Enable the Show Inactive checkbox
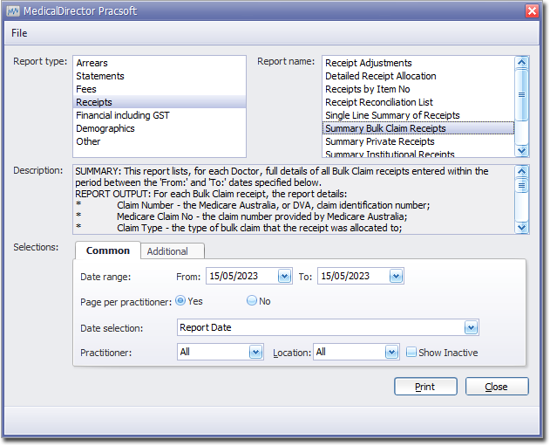 click(x=411, y=353)
